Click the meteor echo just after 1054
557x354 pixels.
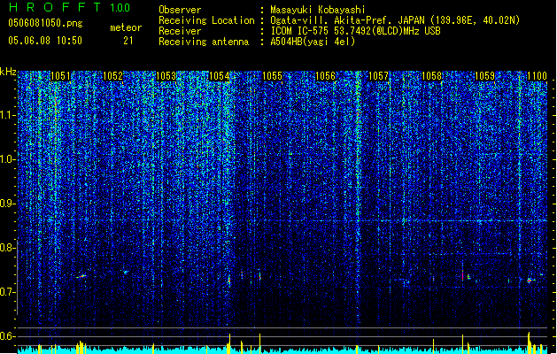pos(229,281)
